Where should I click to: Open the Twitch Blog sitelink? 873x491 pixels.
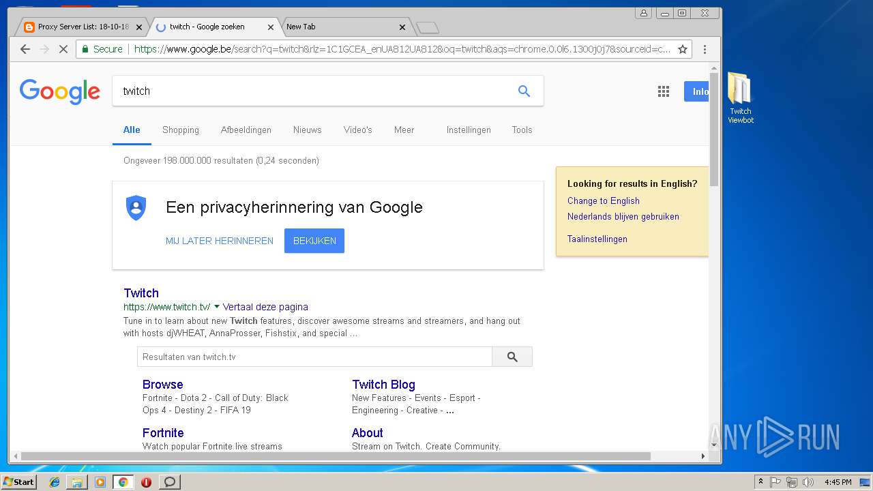point(383,385)
